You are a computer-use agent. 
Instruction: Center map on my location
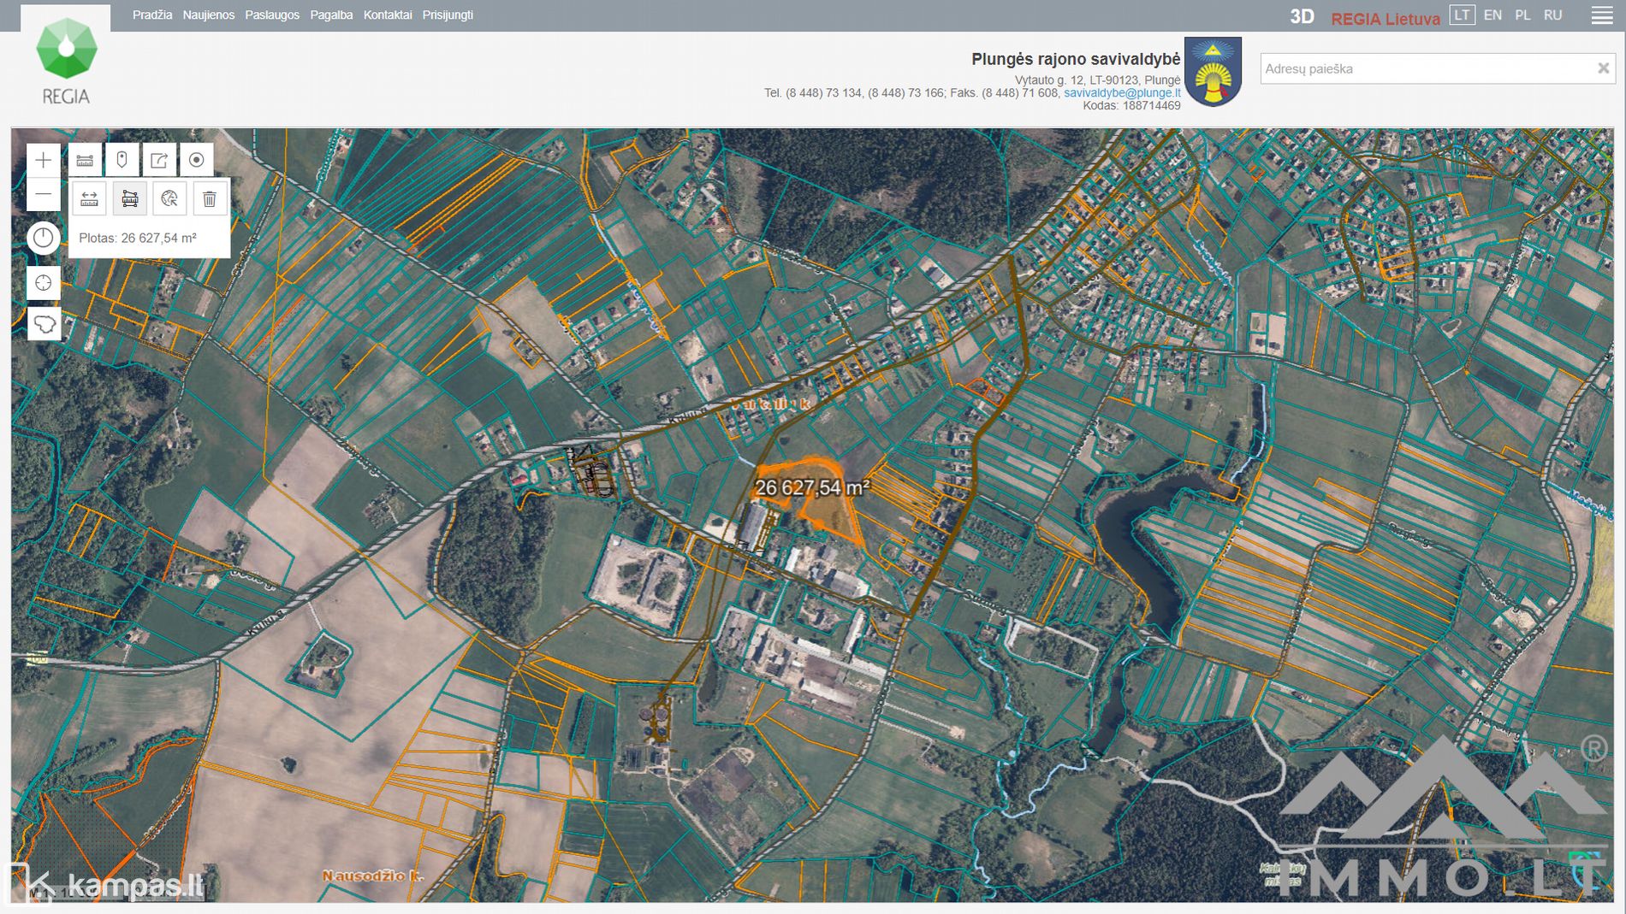pos(44,283)
